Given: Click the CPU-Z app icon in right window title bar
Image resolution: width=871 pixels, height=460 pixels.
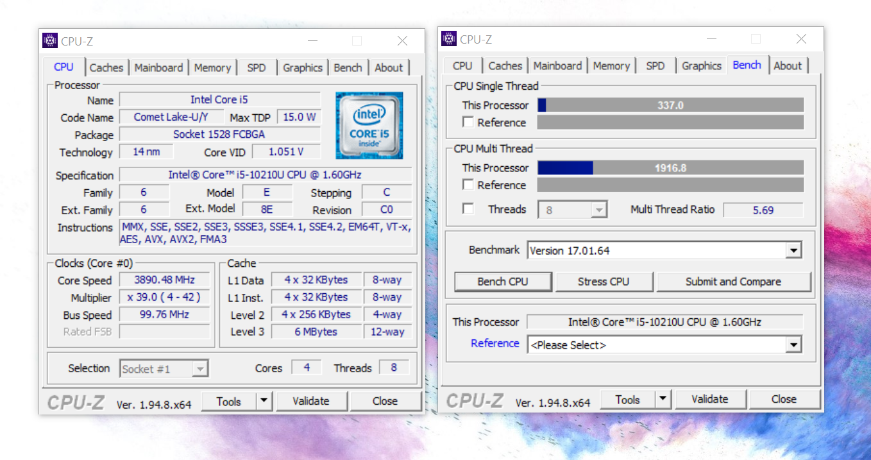Looking at the screenshot, I should point(449,39).
